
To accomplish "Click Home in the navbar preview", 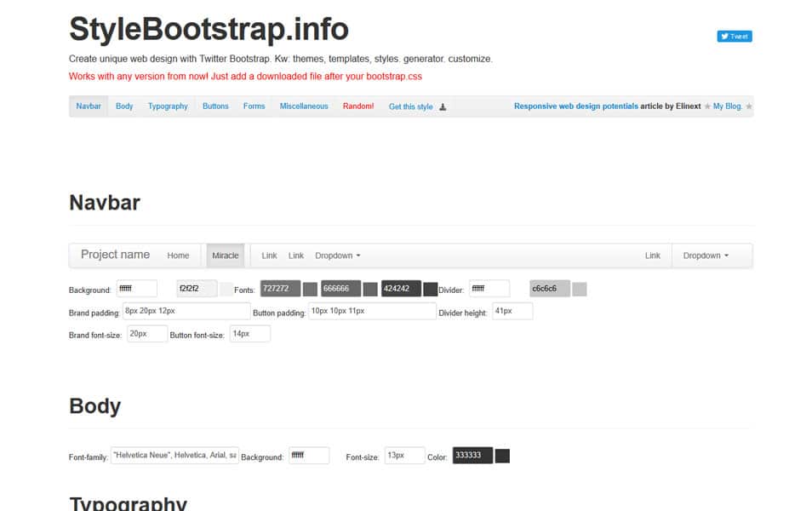I will [x=178, y=255].
